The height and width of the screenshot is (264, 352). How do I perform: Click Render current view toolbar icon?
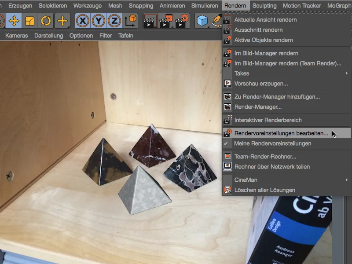(150, 21)
